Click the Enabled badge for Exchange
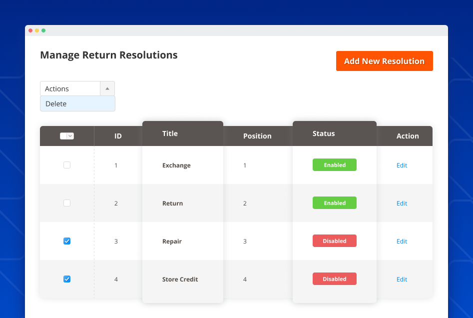The width and height of the screenshot is (473, 318). point(334,164)
